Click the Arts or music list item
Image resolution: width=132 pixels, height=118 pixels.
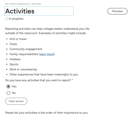click(18, 39)
